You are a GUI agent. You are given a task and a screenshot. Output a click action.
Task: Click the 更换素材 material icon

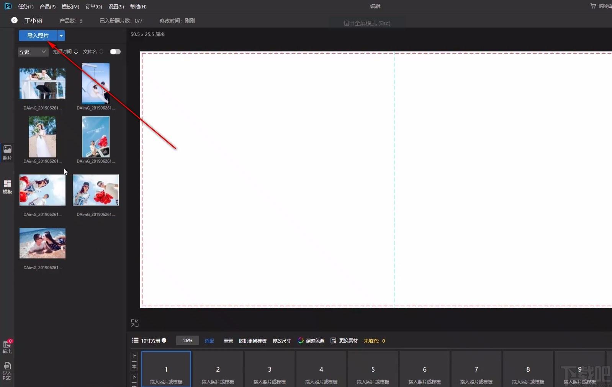333,340
